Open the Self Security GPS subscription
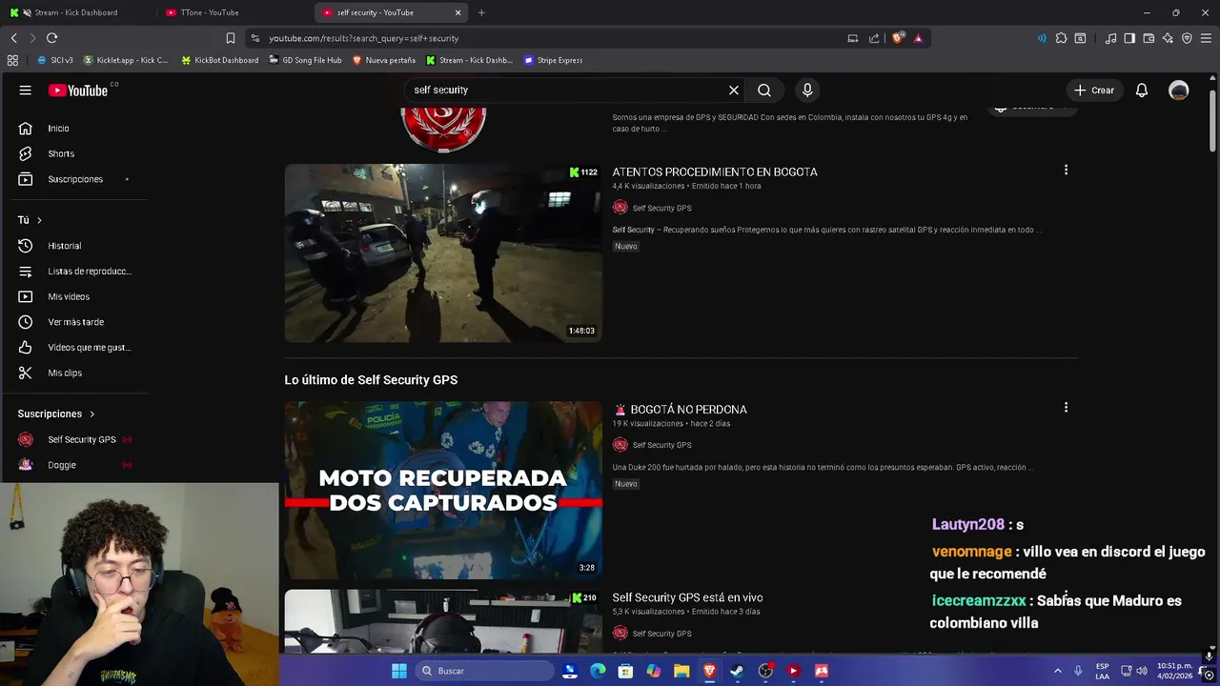Viewport: 1220px width, 686px height. [76, 439]
